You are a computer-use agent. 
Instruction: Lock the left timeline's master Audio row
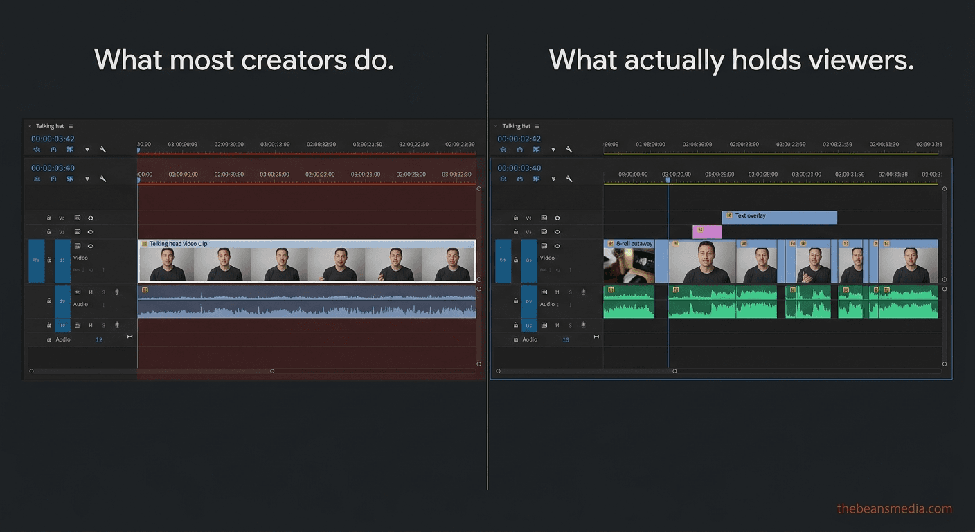(49, 339)
